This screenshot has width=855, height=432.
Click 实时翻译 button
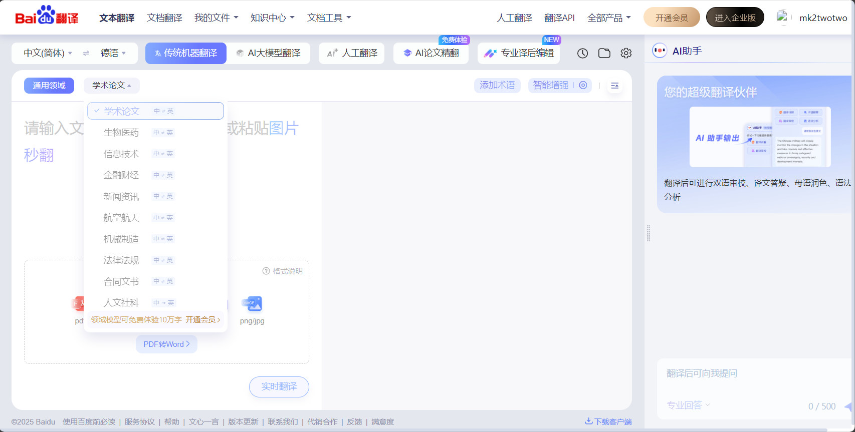(x=279, y=386)
